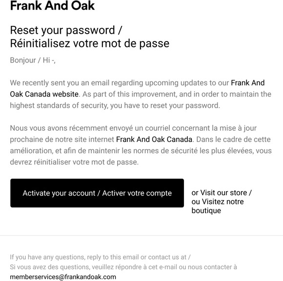This screenshot has height=281, width=283.
Task: Click the "ou Visitez notre" line of the store link
Action: pos(218,201)
